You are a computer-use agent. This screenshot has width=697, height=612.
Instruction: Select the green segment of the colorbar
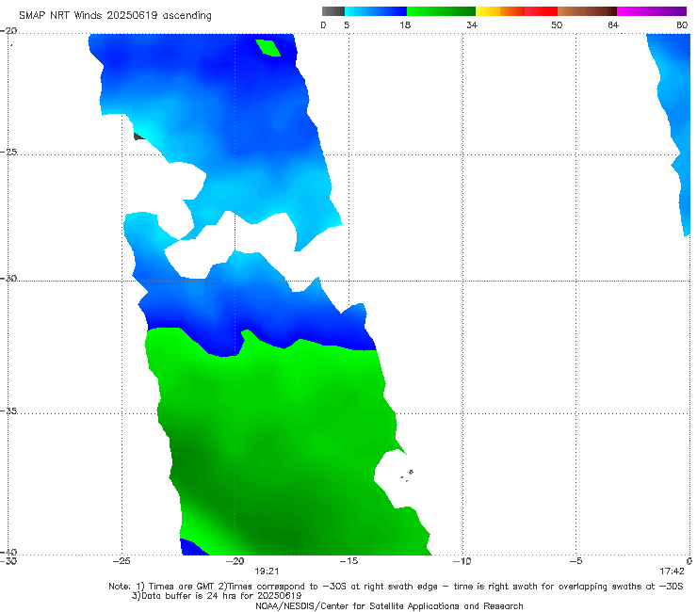[x=441, y=11]
